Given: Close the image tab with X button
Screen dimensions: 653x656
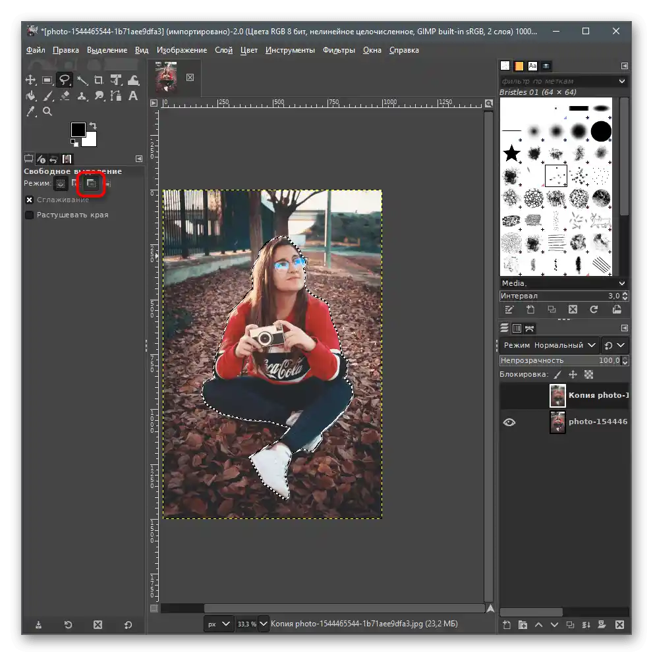Looking at the screenshot, I should (190, 78).
